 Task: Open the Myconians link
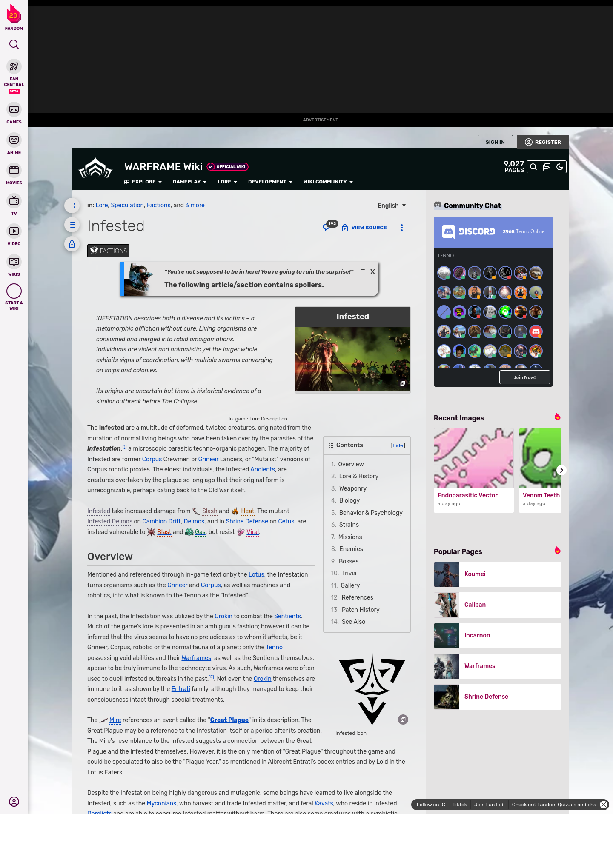(161, 803)
